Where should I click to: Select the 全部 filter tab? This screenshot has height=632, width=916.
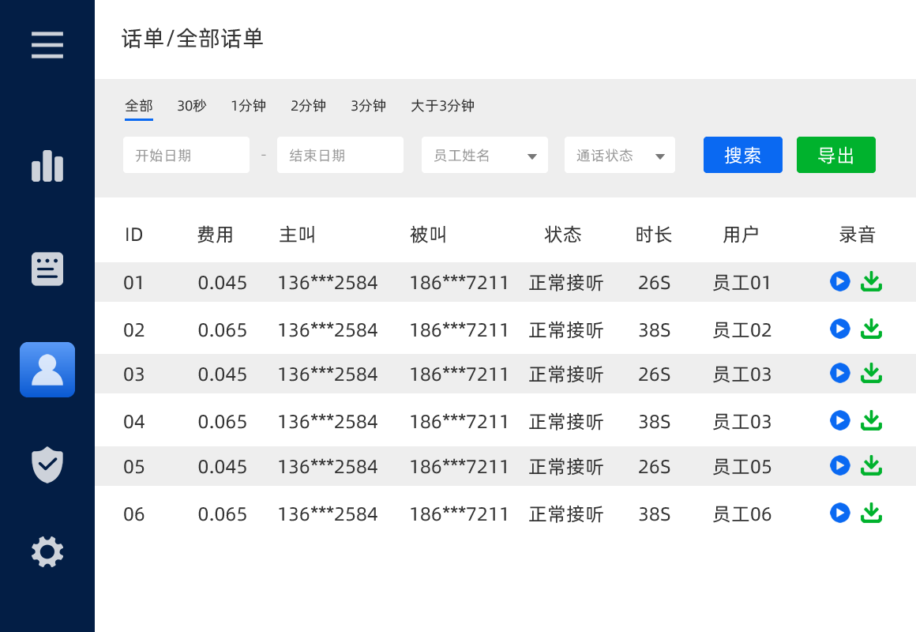pos(139,106)
